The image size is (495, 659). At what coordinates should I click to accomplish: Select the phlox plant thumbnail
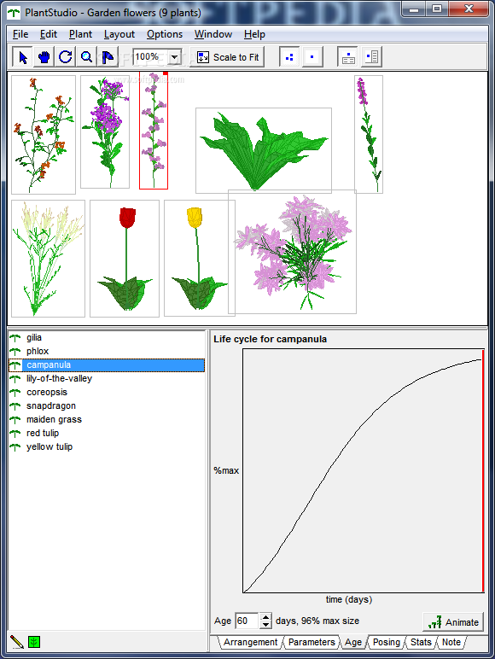(x=105, y=132)
